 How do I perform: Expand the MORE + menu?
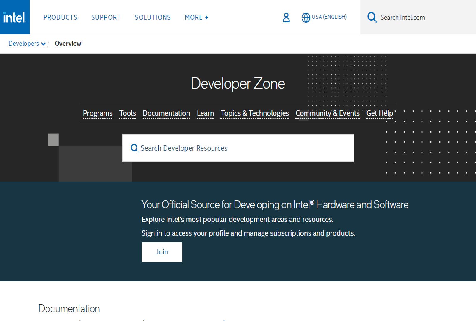pyautogui.click(x=196, y=18)
